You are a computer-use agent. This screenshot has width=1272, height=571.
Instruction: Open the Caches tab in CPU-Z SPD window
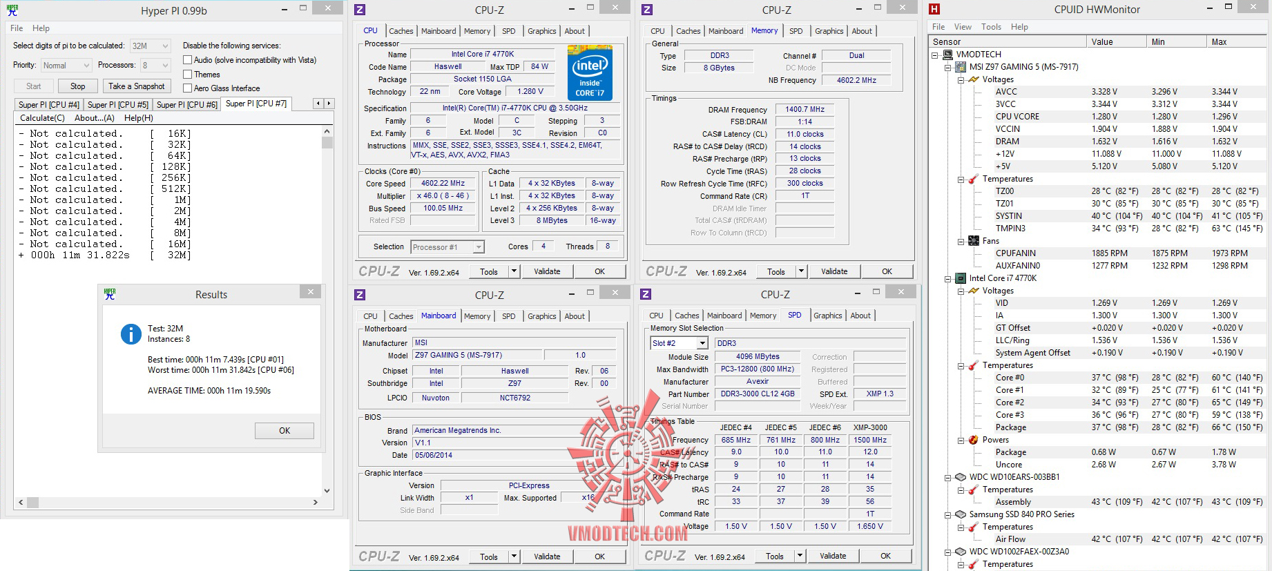pos(687,316)
